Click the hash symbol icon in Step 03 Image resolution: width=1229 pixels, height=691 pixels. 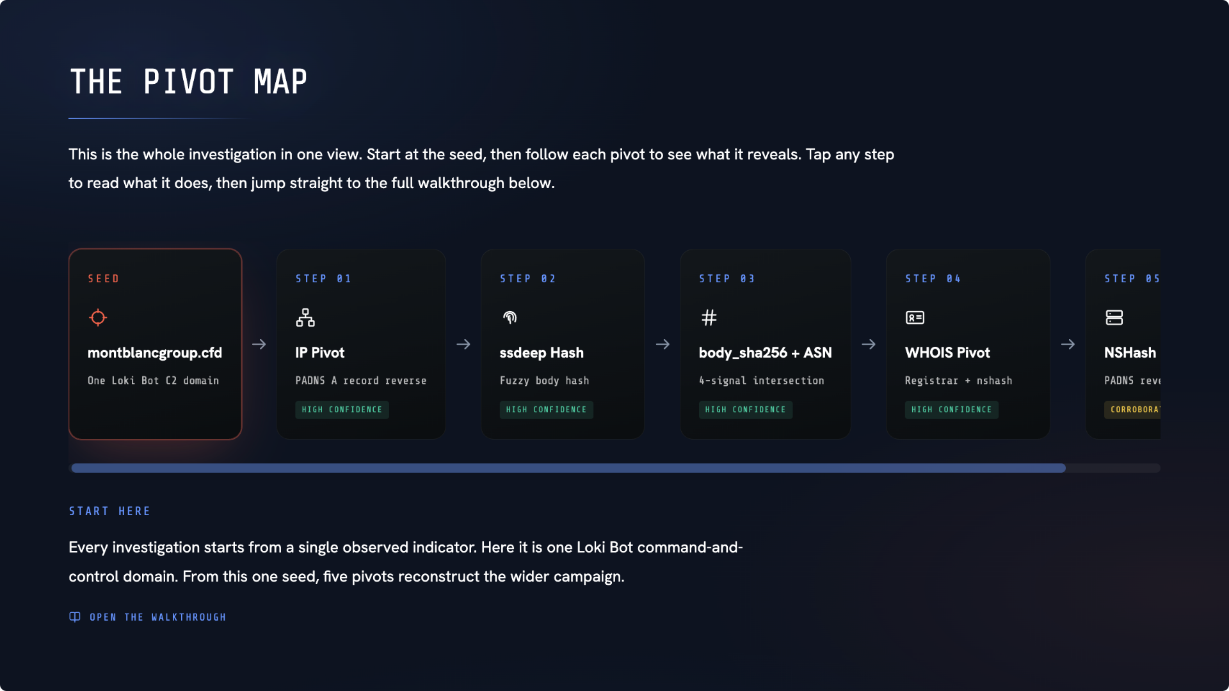(709, 317)
